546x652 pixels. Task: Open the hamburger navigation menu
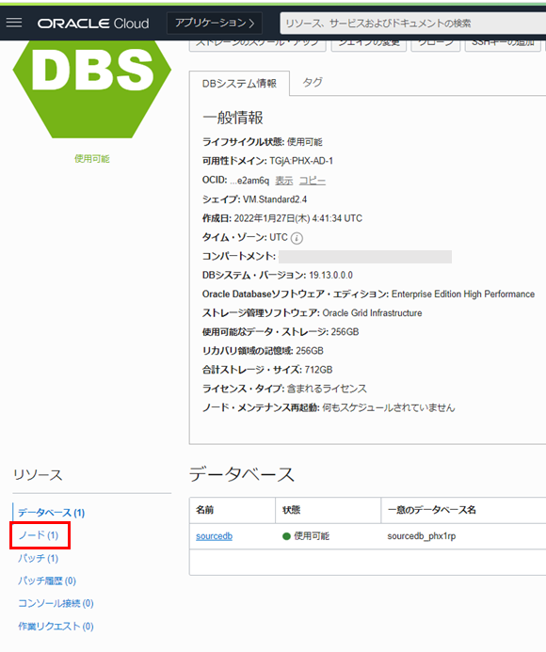[x=14, y=23]
